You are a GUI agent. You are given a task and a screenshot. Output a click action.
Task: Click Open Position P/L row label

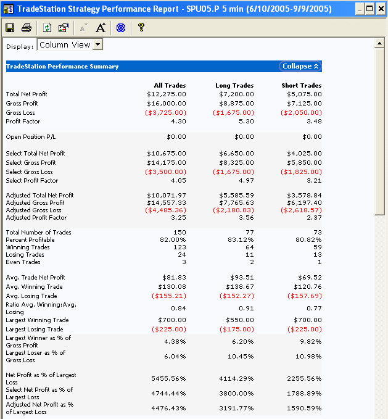[x=31, y=137]
